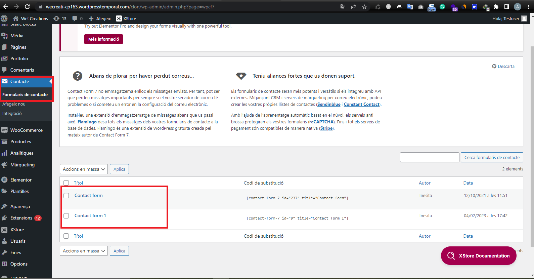Open the top Accions en massa dropdown
This screenshot has height=279, width=534.
(84, 169)
